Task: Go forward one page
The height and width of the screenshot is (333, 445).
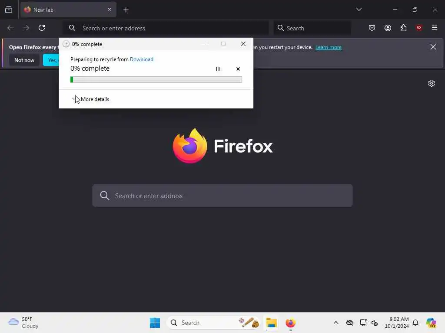Action: pyautogui.click(x=26, y=28)
